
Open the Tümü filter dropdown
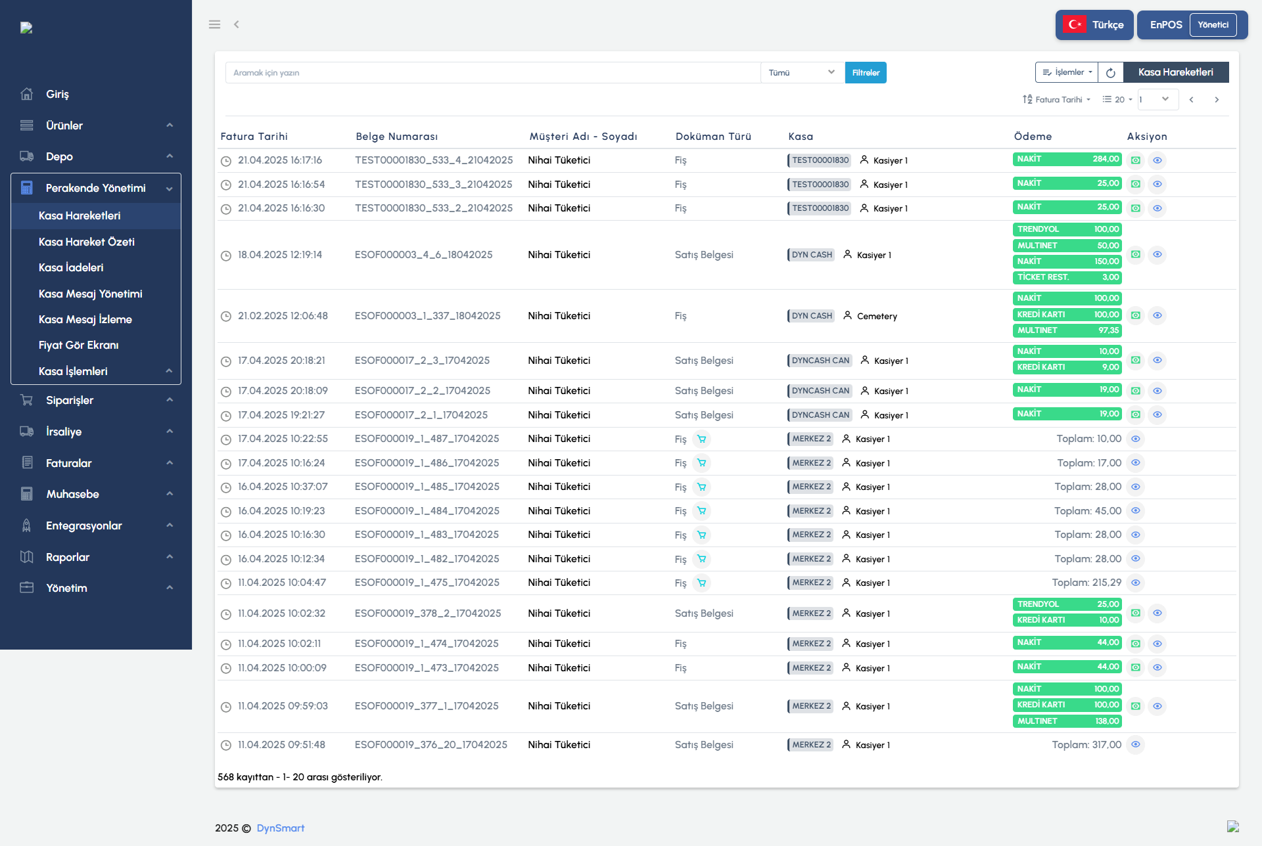(x=801, y=72)
